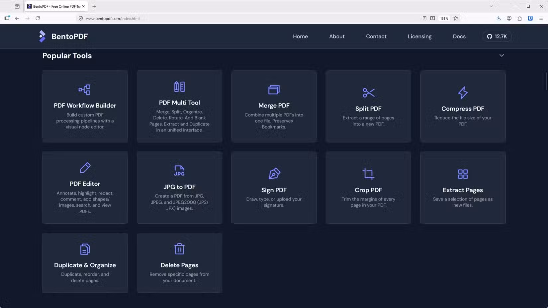Select the Extract Pages tool
The height and width of the screenshot is (308, 548).
click(x=462, y=188)
